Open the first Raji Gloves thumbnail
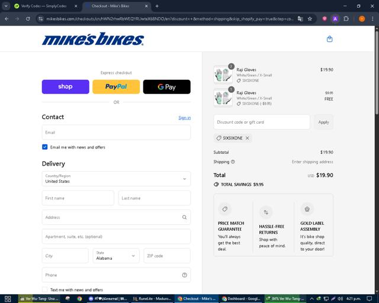 (223, 75)
